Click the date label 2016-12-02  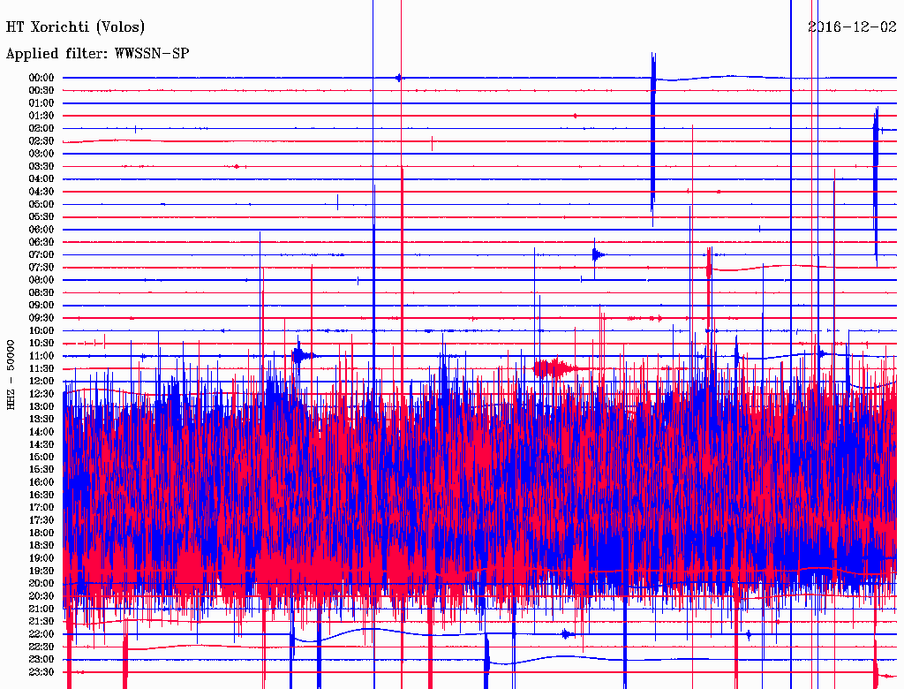point(851,26)
